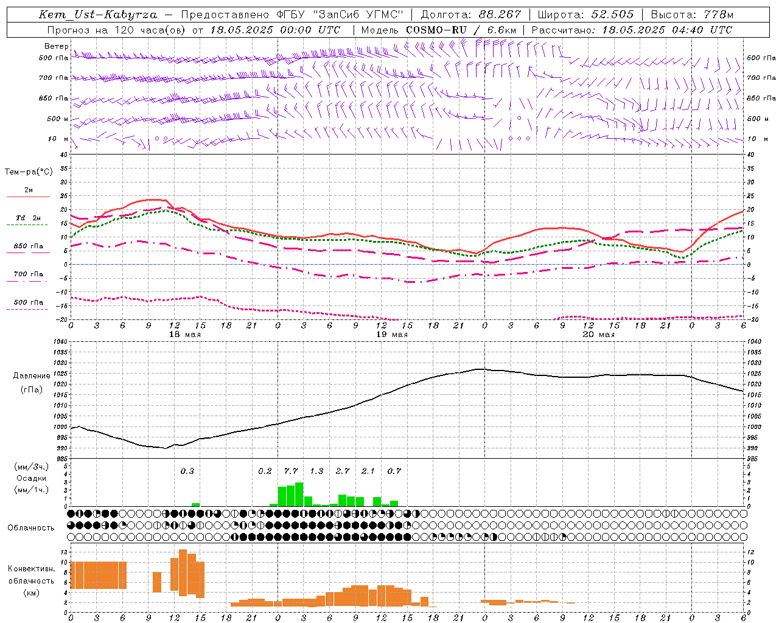779x623 pixels.
Task: Click the Широта: 52.505 value
Action: click(585, 15)
